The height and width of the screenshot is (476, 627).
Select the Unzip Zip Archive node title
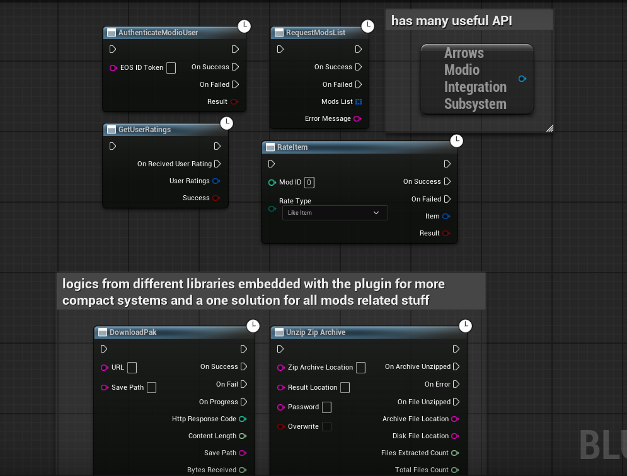tap(316, 332)
